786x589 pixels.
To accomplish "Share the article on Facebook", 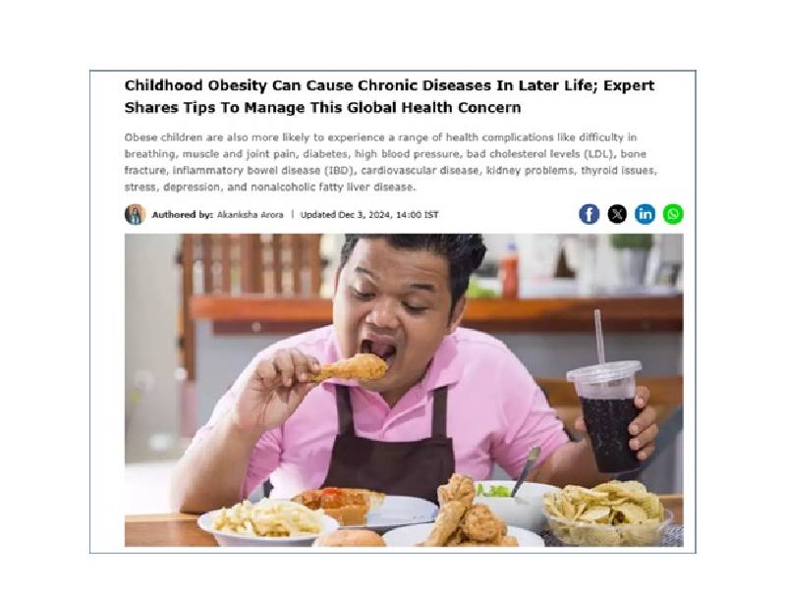I will pos(589,214).
